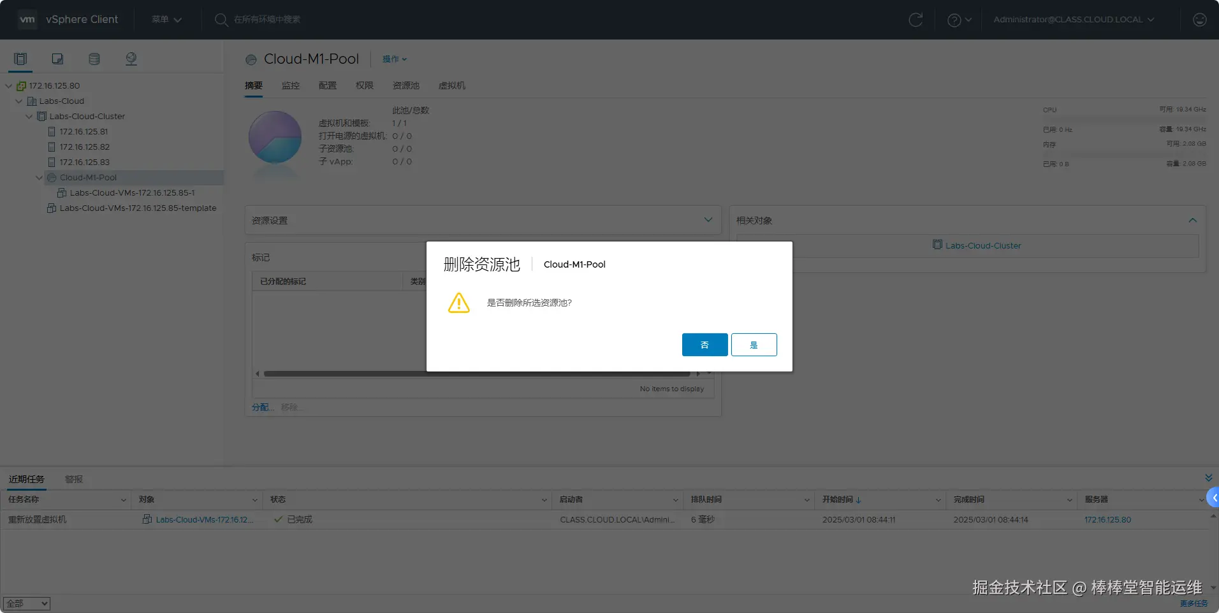This screenshot has height=613, width=1219.
Task: Collapse the 172.16.125.80 tree node
Action: click(x=9, y=86)
